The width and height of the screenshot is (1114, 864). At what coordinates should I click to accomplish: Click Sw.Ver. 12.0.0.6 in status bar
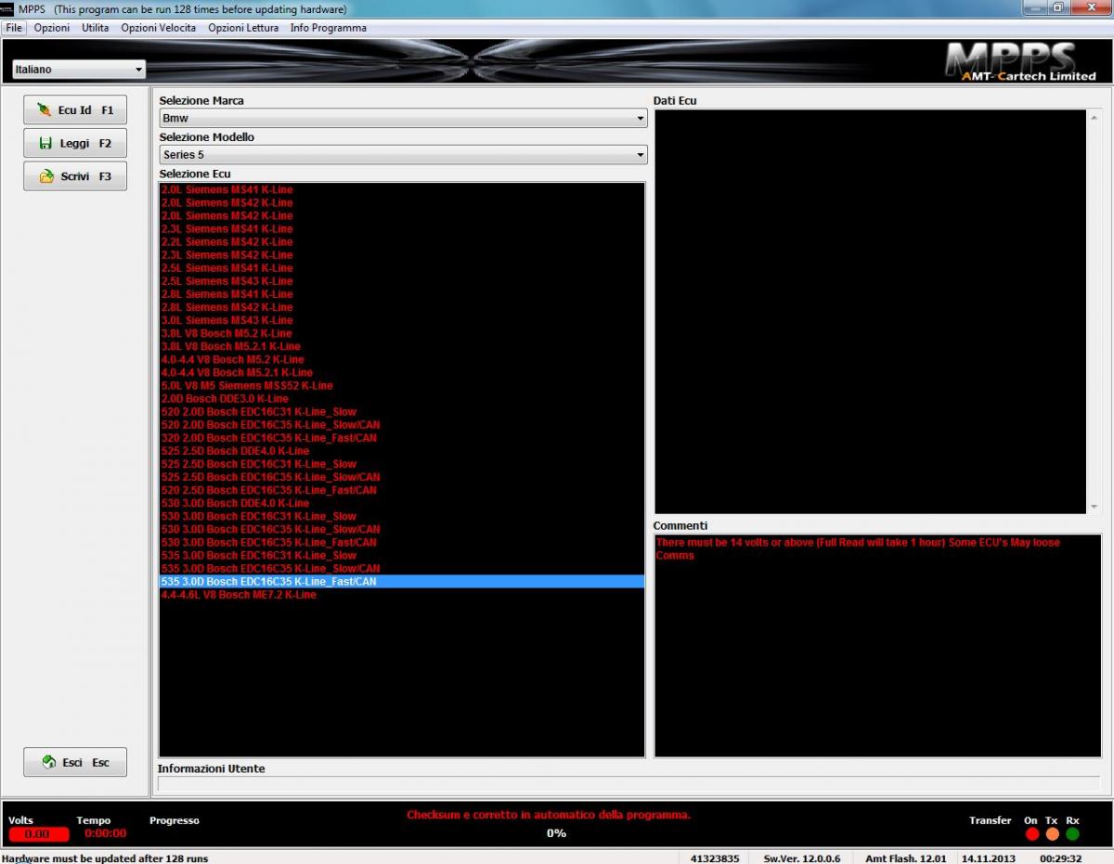point(801,858)
